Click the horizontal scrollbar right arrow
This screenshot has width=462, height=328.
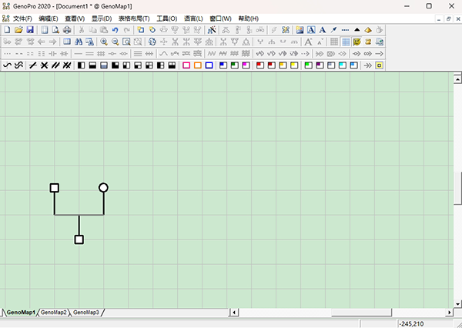(450, 313)
